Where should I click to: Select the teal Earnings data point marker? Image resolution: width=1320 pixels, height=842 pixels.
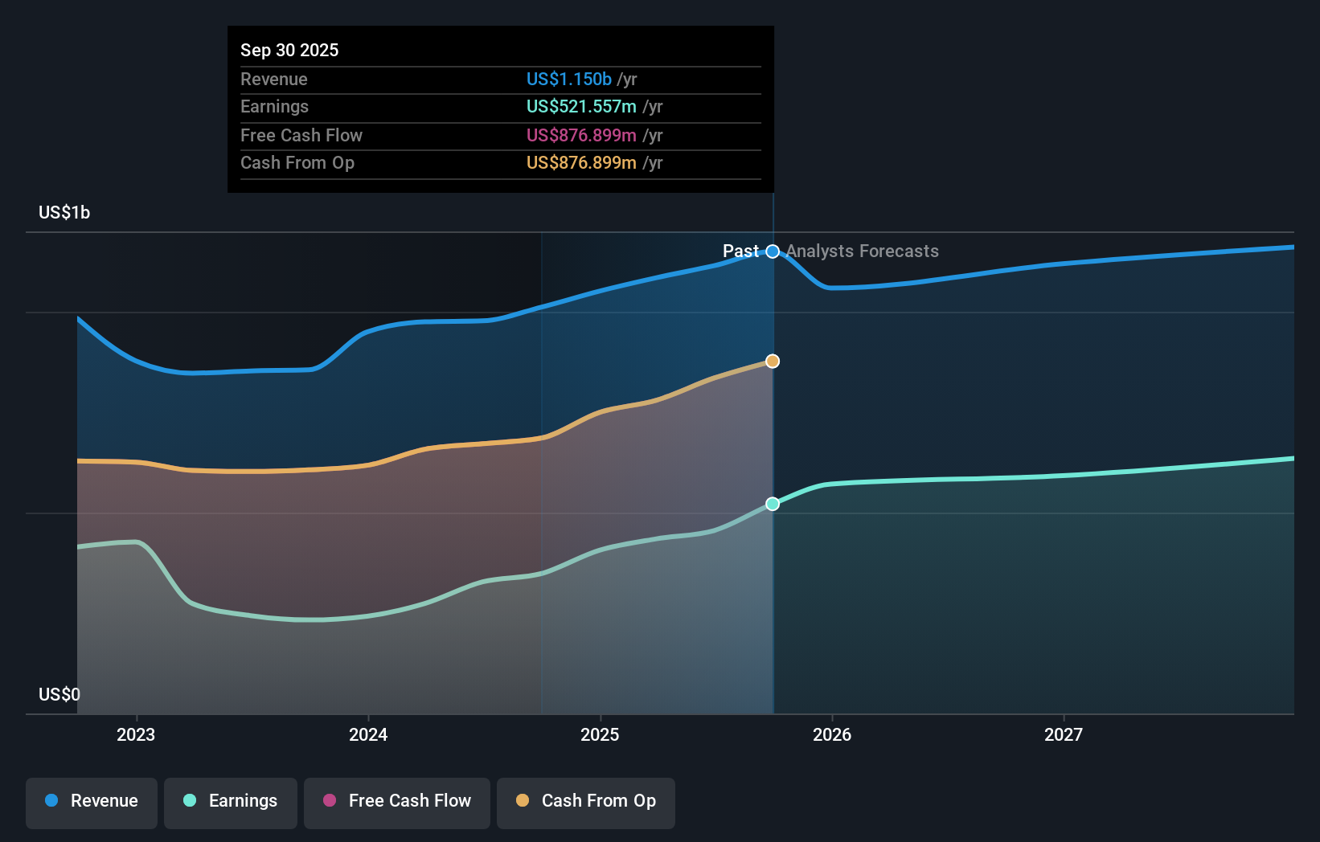point(772,504)
